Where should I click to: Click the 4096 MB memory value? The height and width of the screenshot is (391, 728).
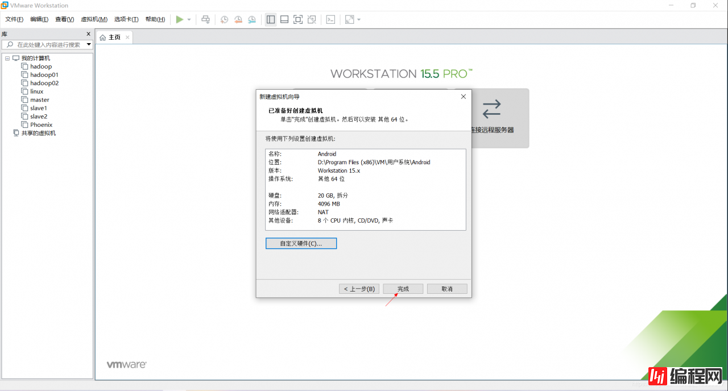tap(329, 203)
